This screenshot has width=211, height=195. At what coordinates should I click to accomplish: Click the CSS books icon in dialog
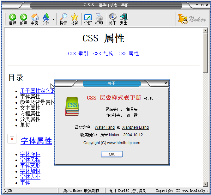72,107
